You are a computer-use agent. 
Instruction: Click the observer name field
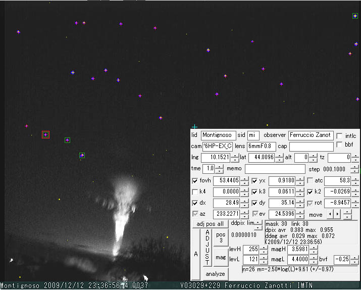point(311,135)
